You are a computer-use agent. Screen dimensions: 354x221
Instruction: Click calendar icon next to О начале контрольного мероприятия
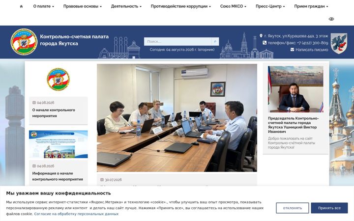click(x=34, y=103)
